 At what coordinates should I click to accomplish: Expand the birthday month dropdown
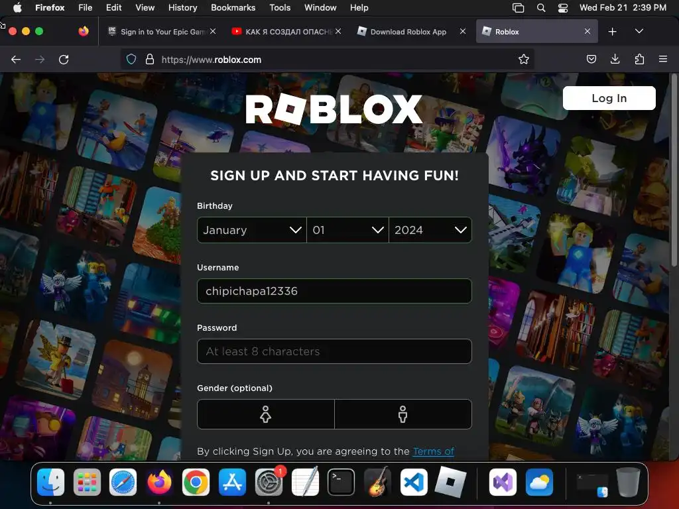click(251, 230)
